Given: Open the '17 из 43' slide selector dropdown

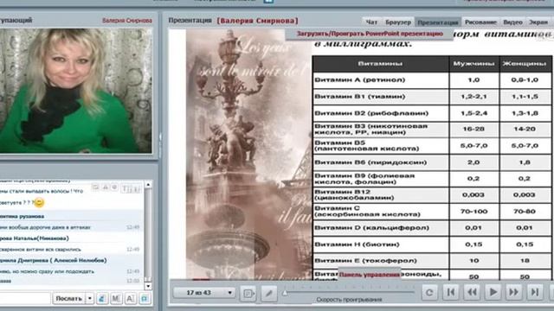Looking at the screenshot, I should [204, 293].
